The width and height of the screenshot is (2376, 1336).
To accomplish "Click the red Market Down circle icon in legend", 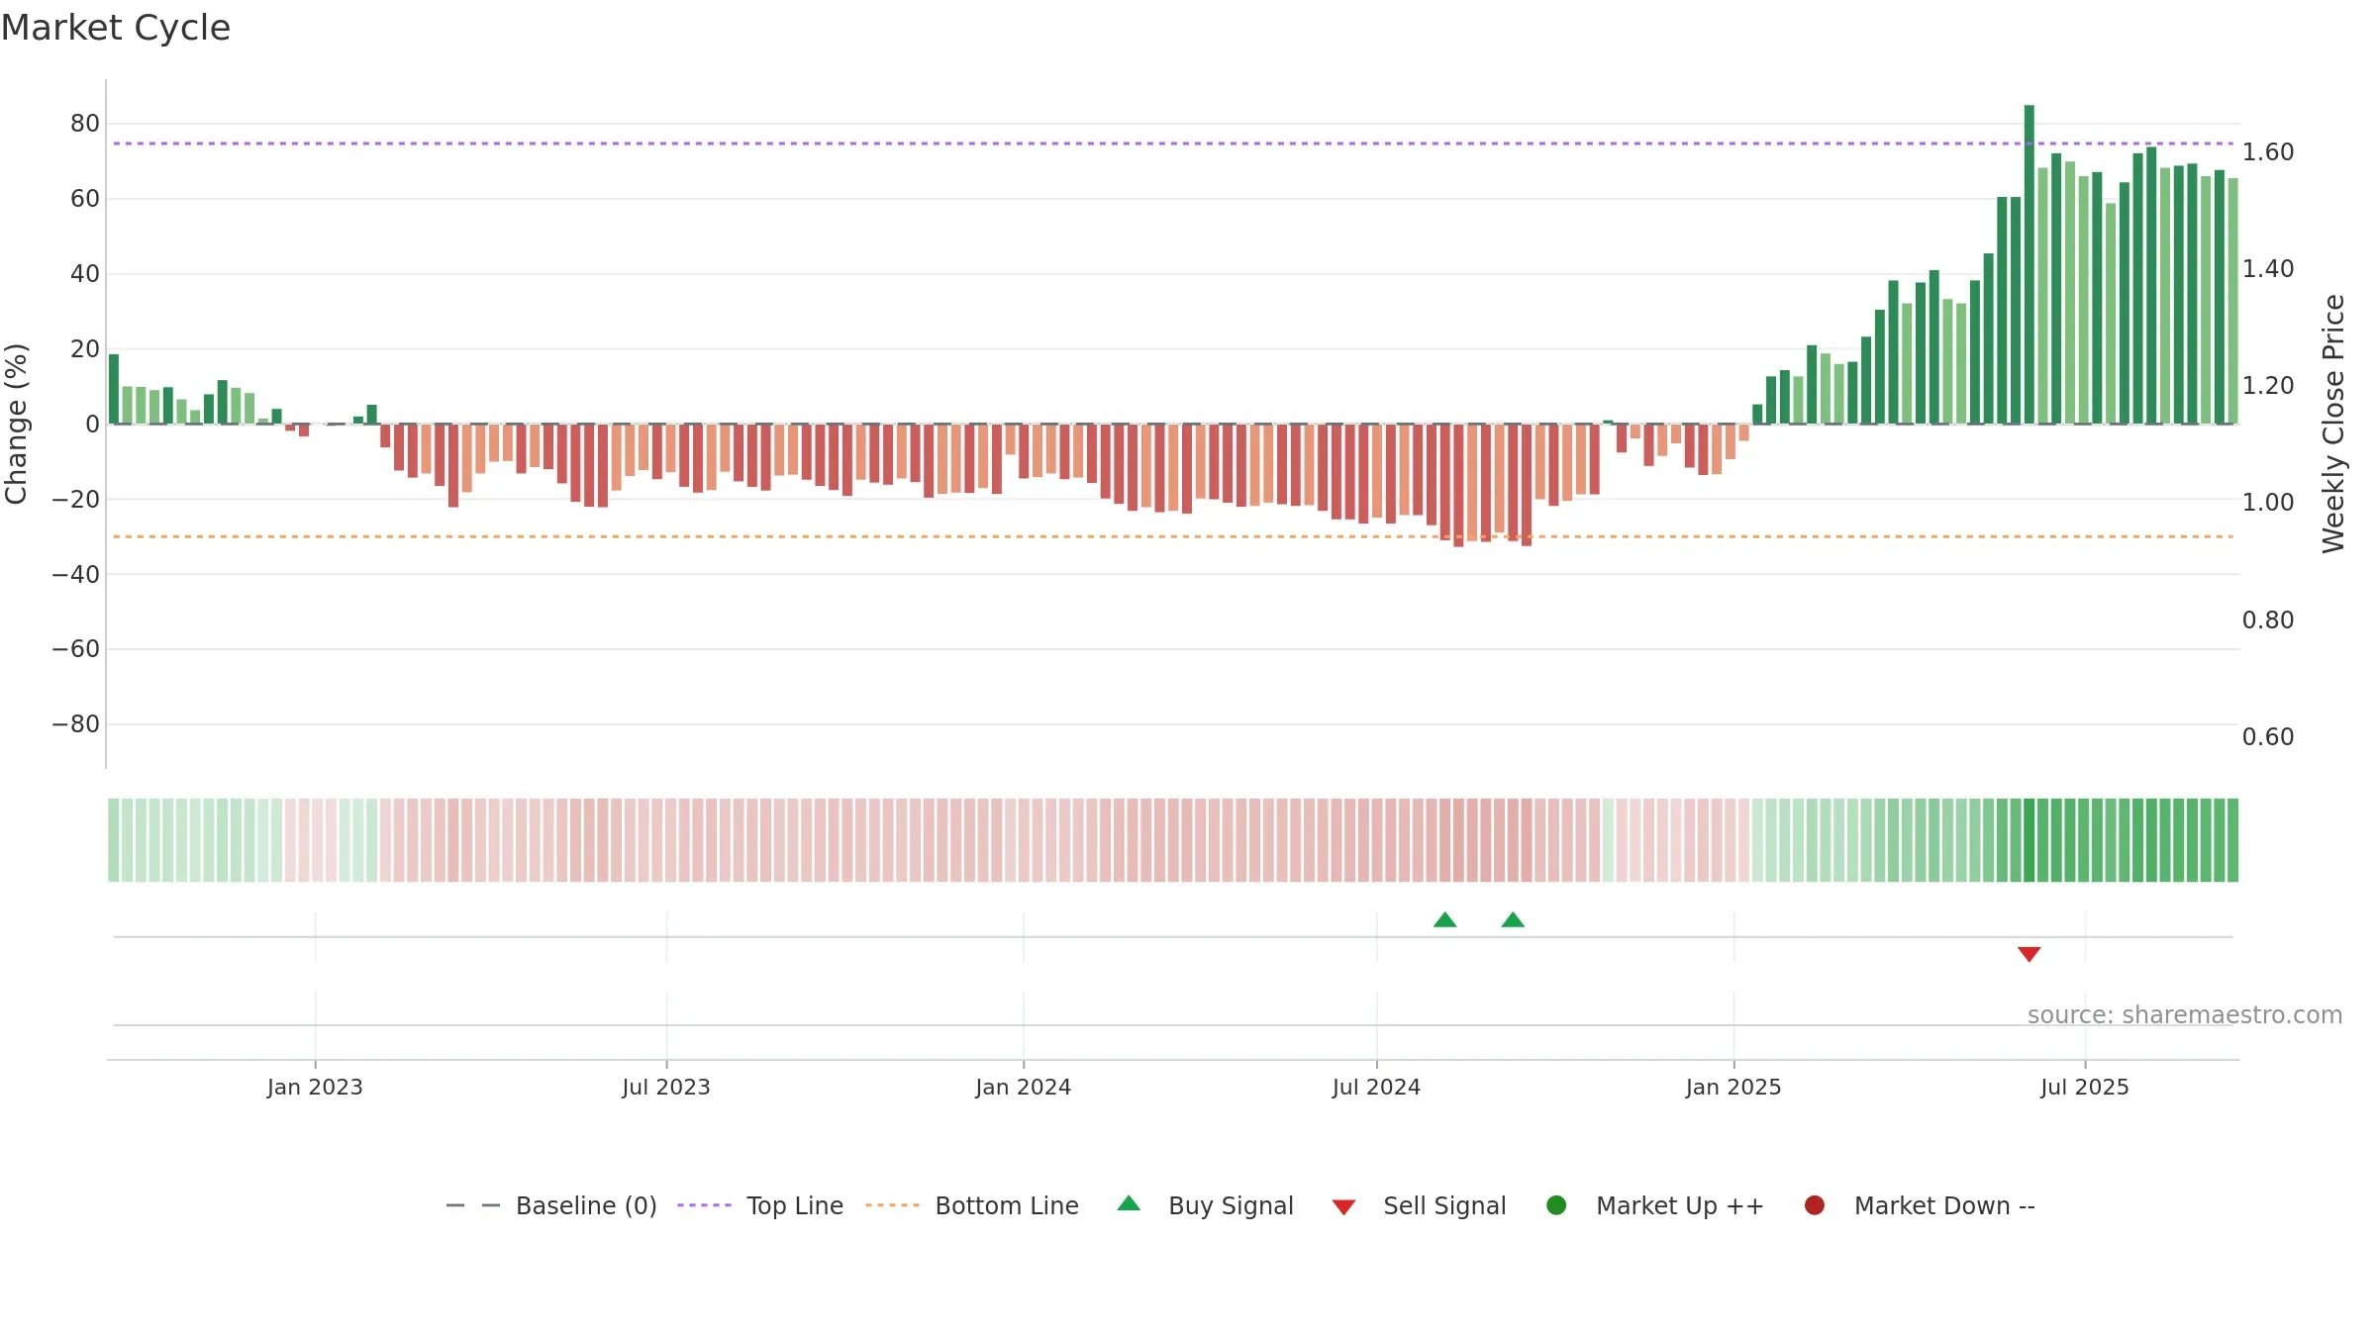I will [1815, 1205].
